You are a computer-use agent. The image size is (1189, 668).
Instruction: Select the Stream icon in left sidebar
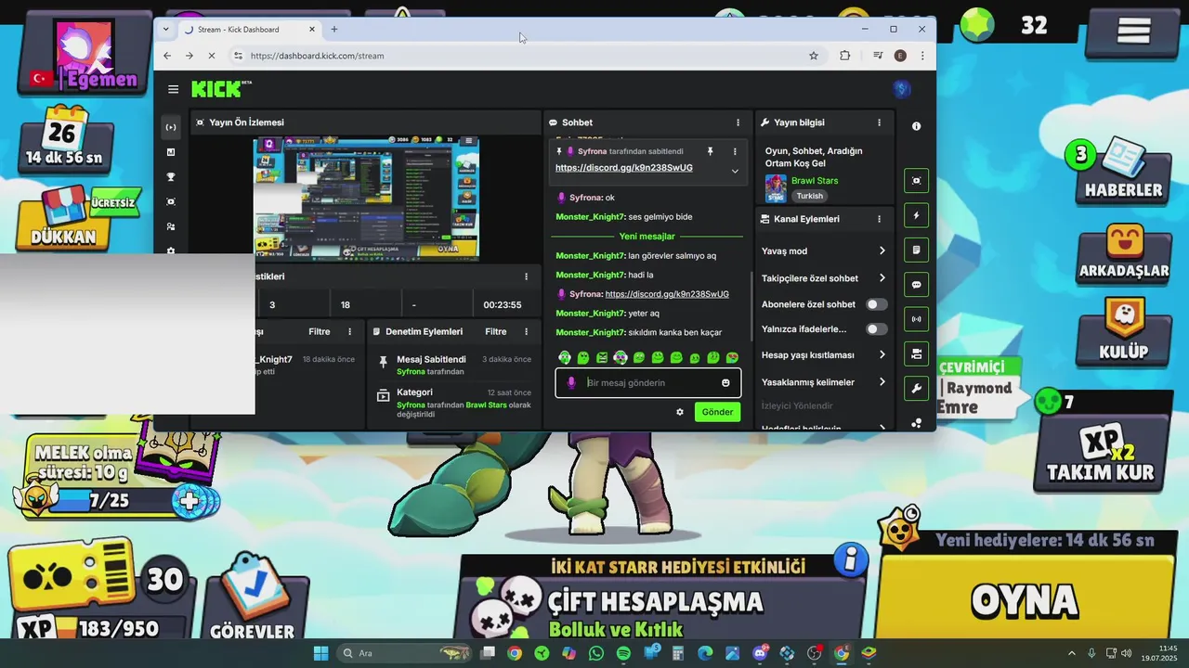point(171,127)
